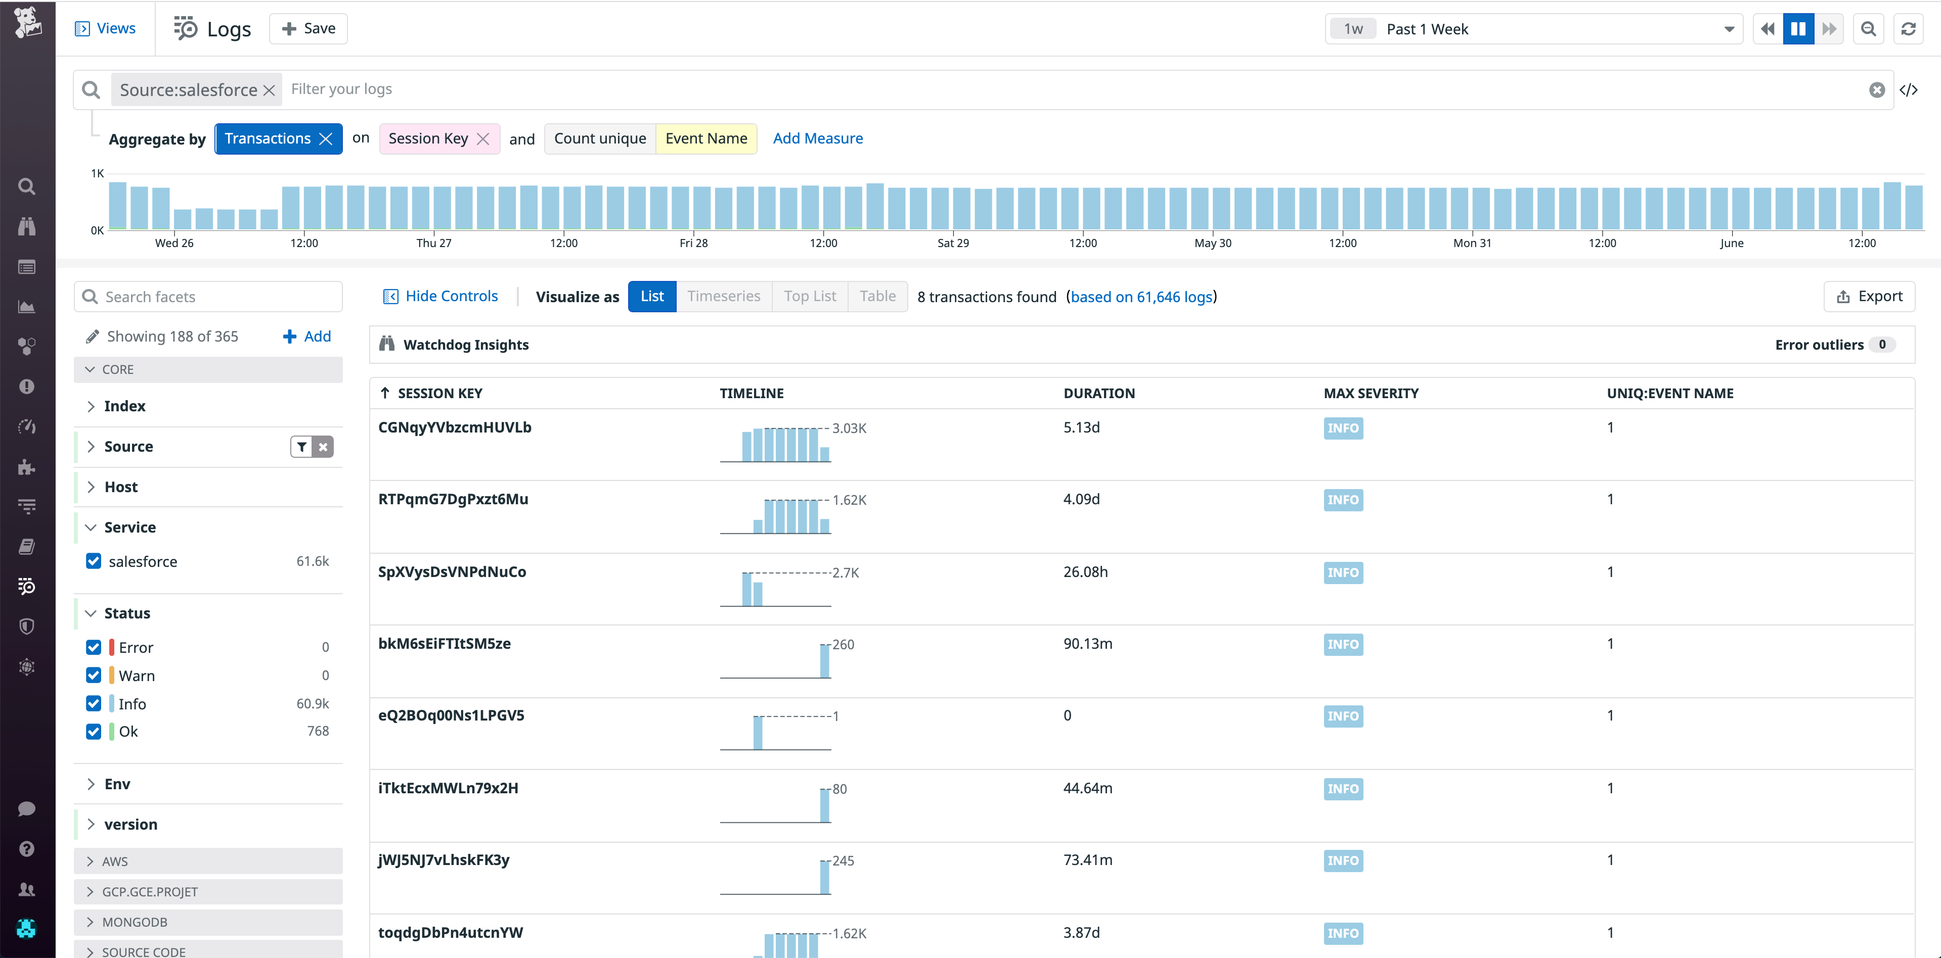The height and width of the screenshot is (958, 1941).
Task: Pause live updates with the blue pause control
Action: [1798, 29]
